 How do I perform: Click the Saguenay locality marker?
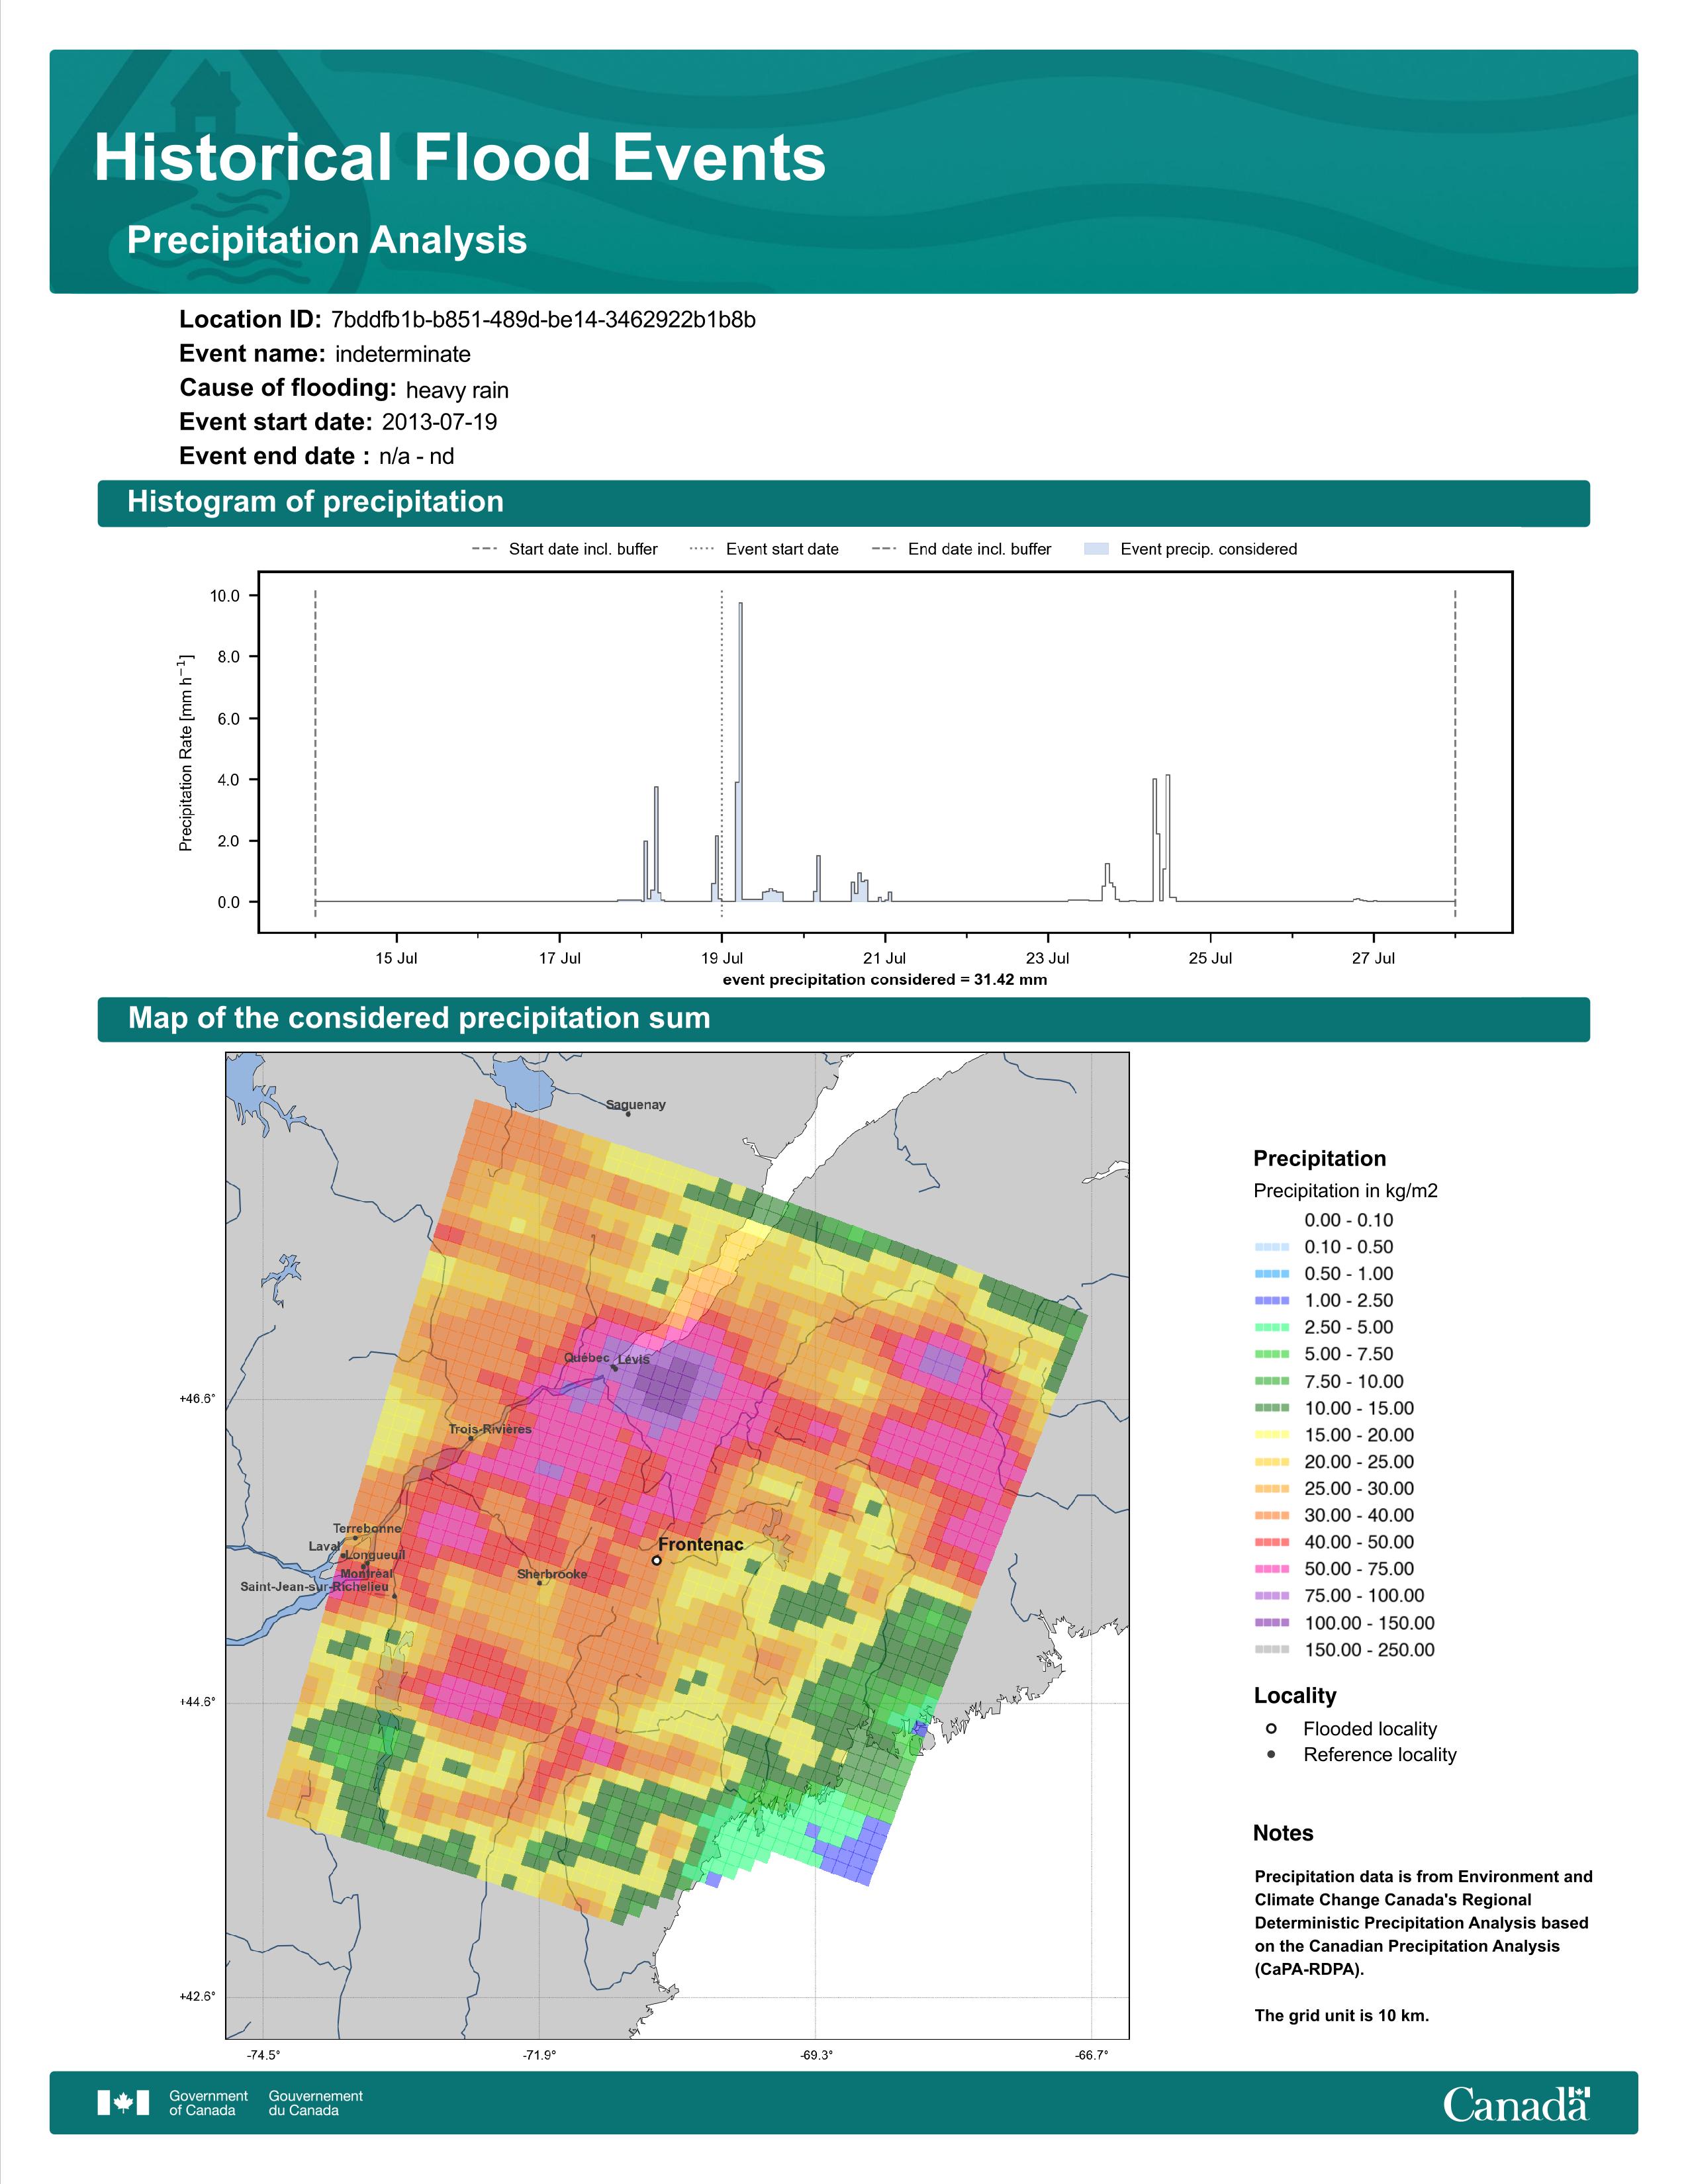coord(628,1114)
